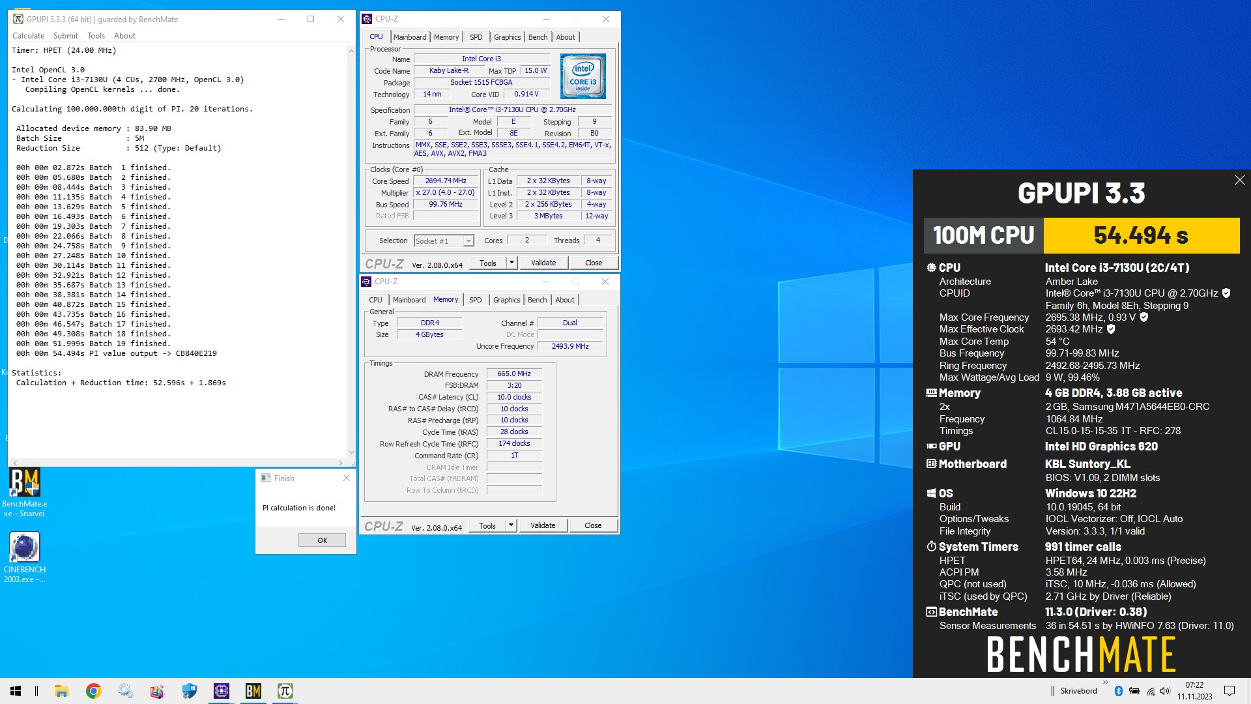Open the volume speaker tray icon
The image size is (1251, 704).
point(1165,691)
